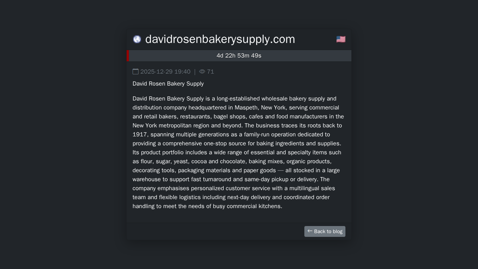Click the separator between date and views
The image size is (478, 269).
point(195,72)
